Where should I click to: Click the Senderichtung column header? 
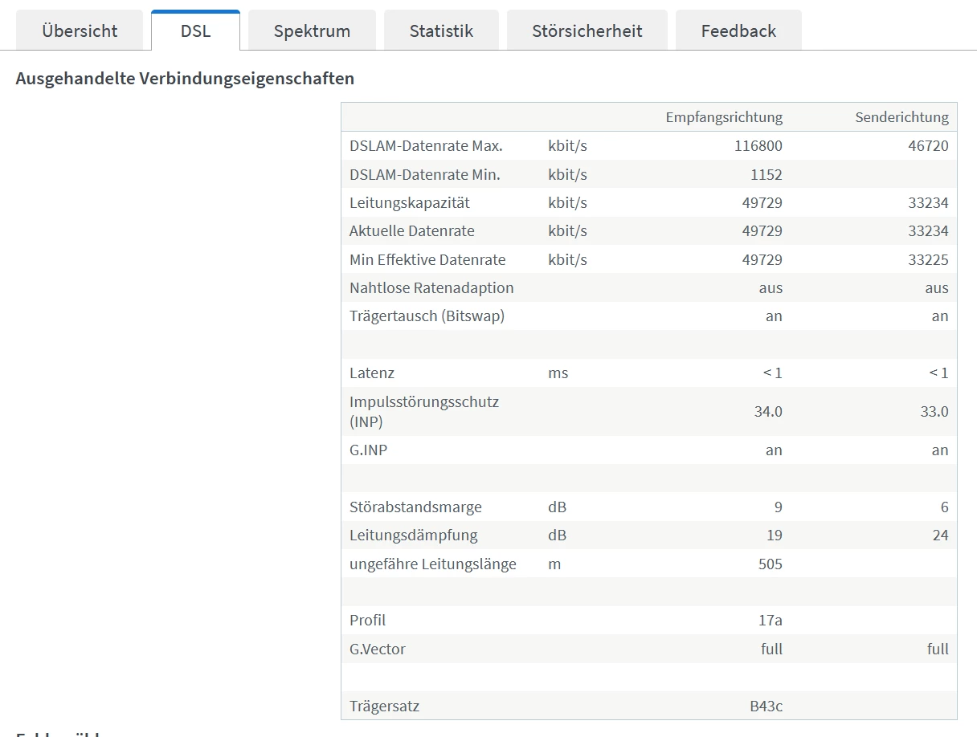coord(901,117)
